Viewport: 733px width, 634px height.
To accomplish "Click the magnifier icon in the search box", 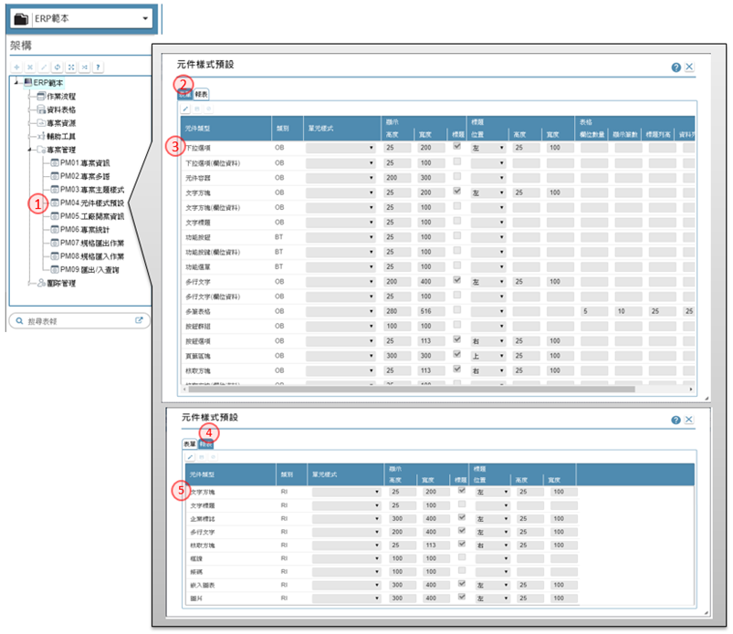I will pyautogui.click(x=20, y=321).
